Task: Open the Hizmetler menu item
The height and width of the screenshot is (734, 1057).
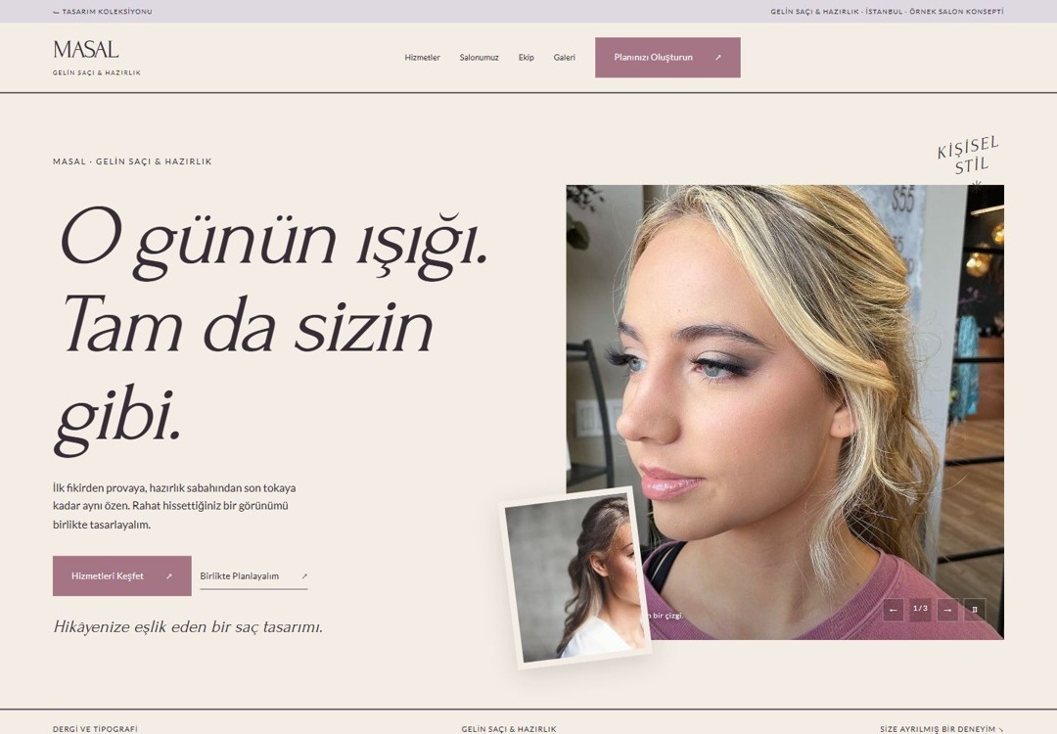Action: pos(422,58)
